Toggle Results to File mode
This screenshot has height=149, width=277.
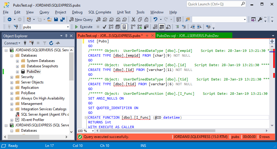coord(168,27)
